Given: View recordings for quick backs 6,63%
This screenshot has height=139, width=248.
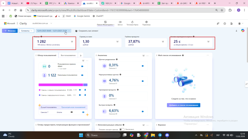Looking at the screenshot, I should [143, 111].
